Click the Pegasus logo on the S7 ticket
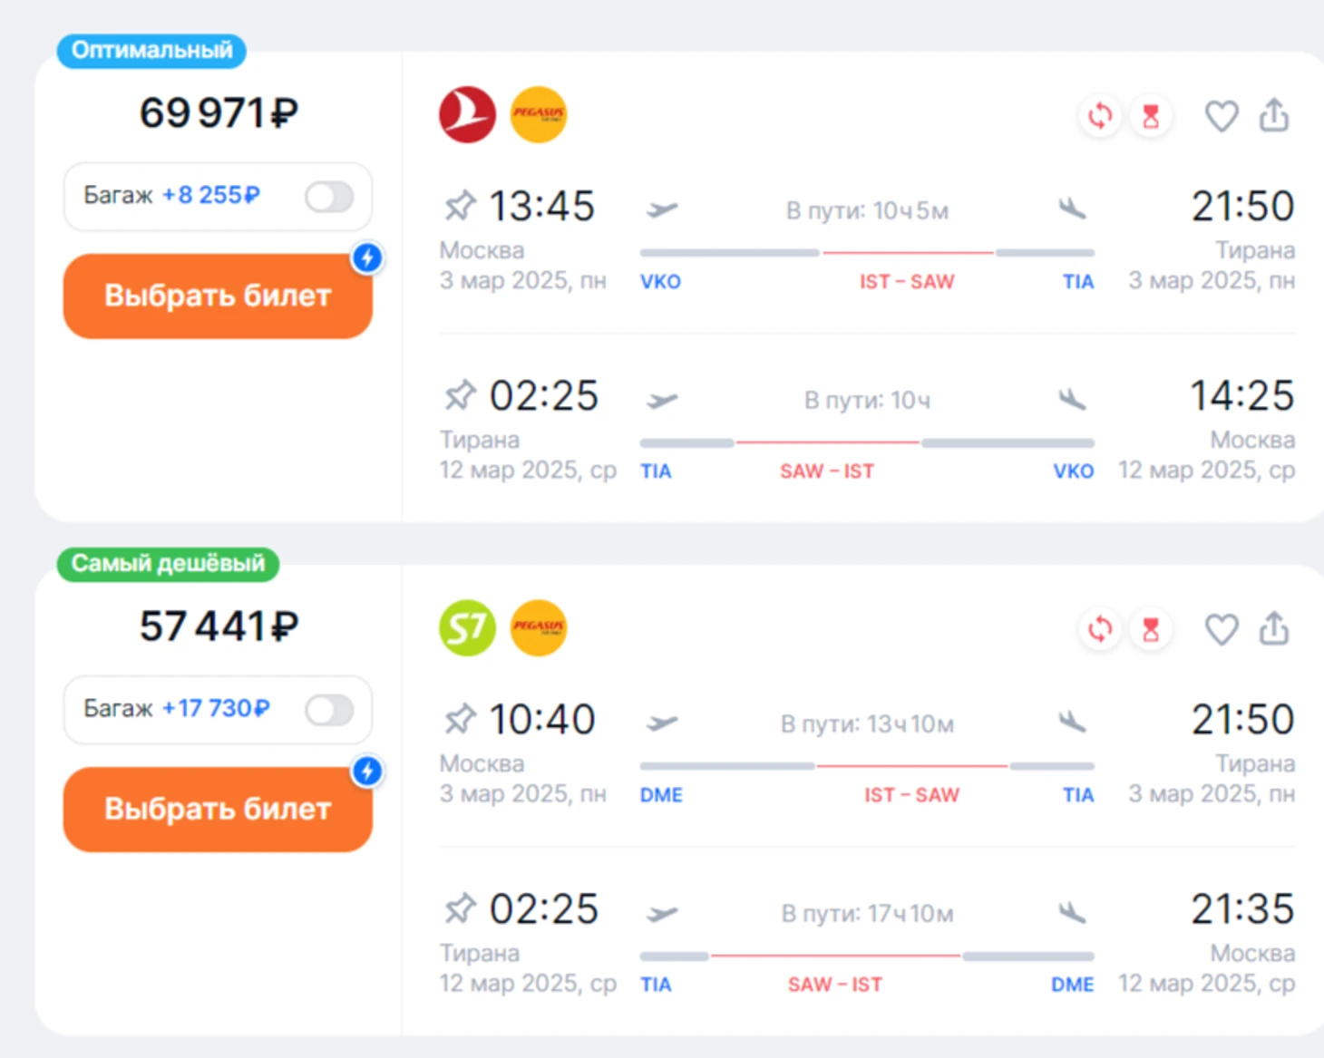Screen dimensions: 1324x1058 pyautogui.click(x=539, y=628)
